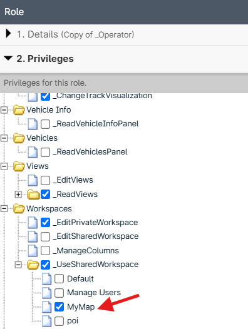Click the 2. Privileges section header
This screenshot has width=248, height=329.
pyautogui.click(x=124, y=59)
